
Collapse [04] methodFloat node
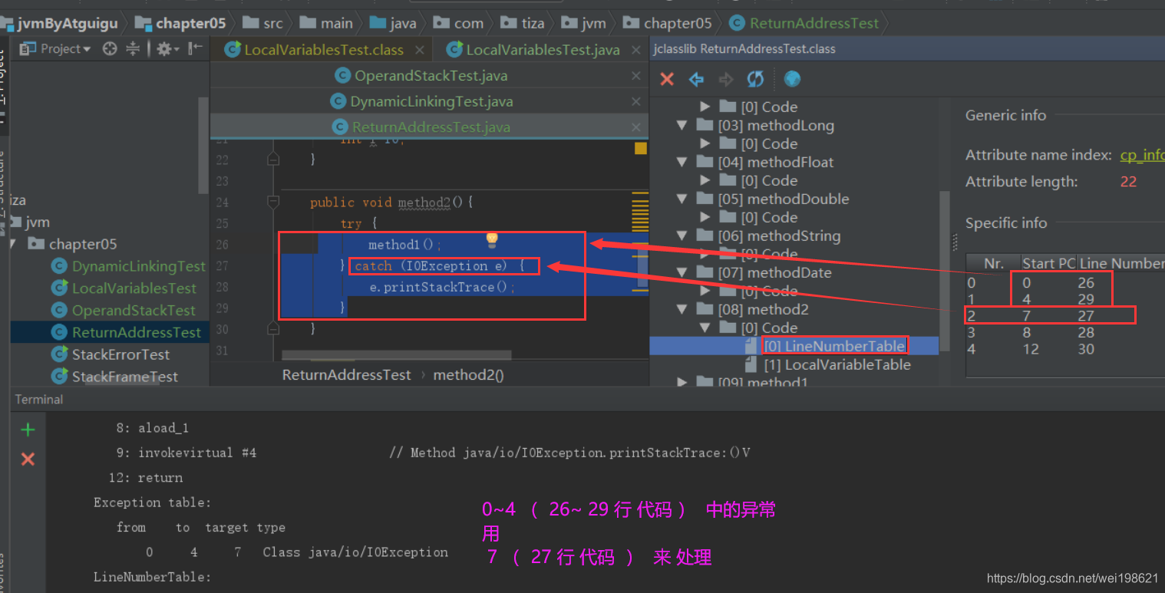tap(682, 162)
